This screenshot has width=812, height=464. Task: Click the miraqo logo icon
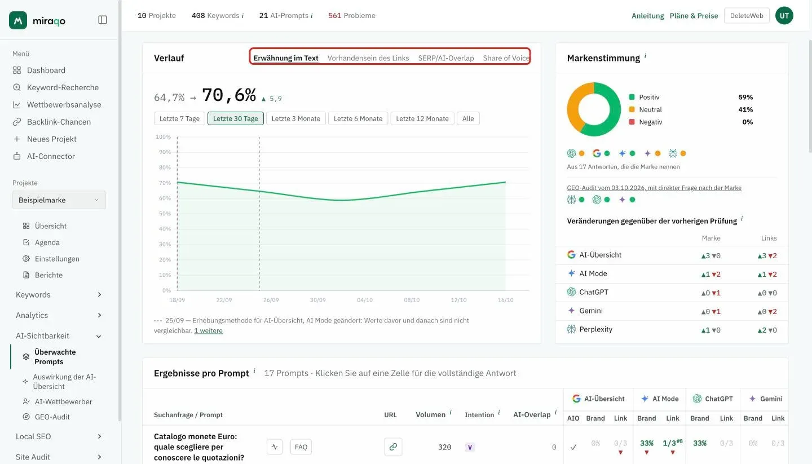(18, 20)
